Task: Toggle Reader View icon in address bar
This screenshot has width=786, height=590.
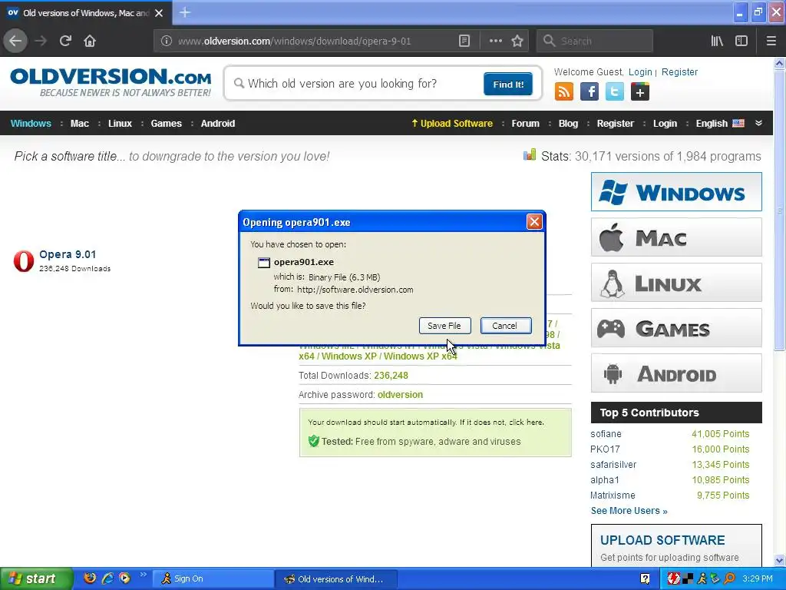Action: click(x=464, y=41)
